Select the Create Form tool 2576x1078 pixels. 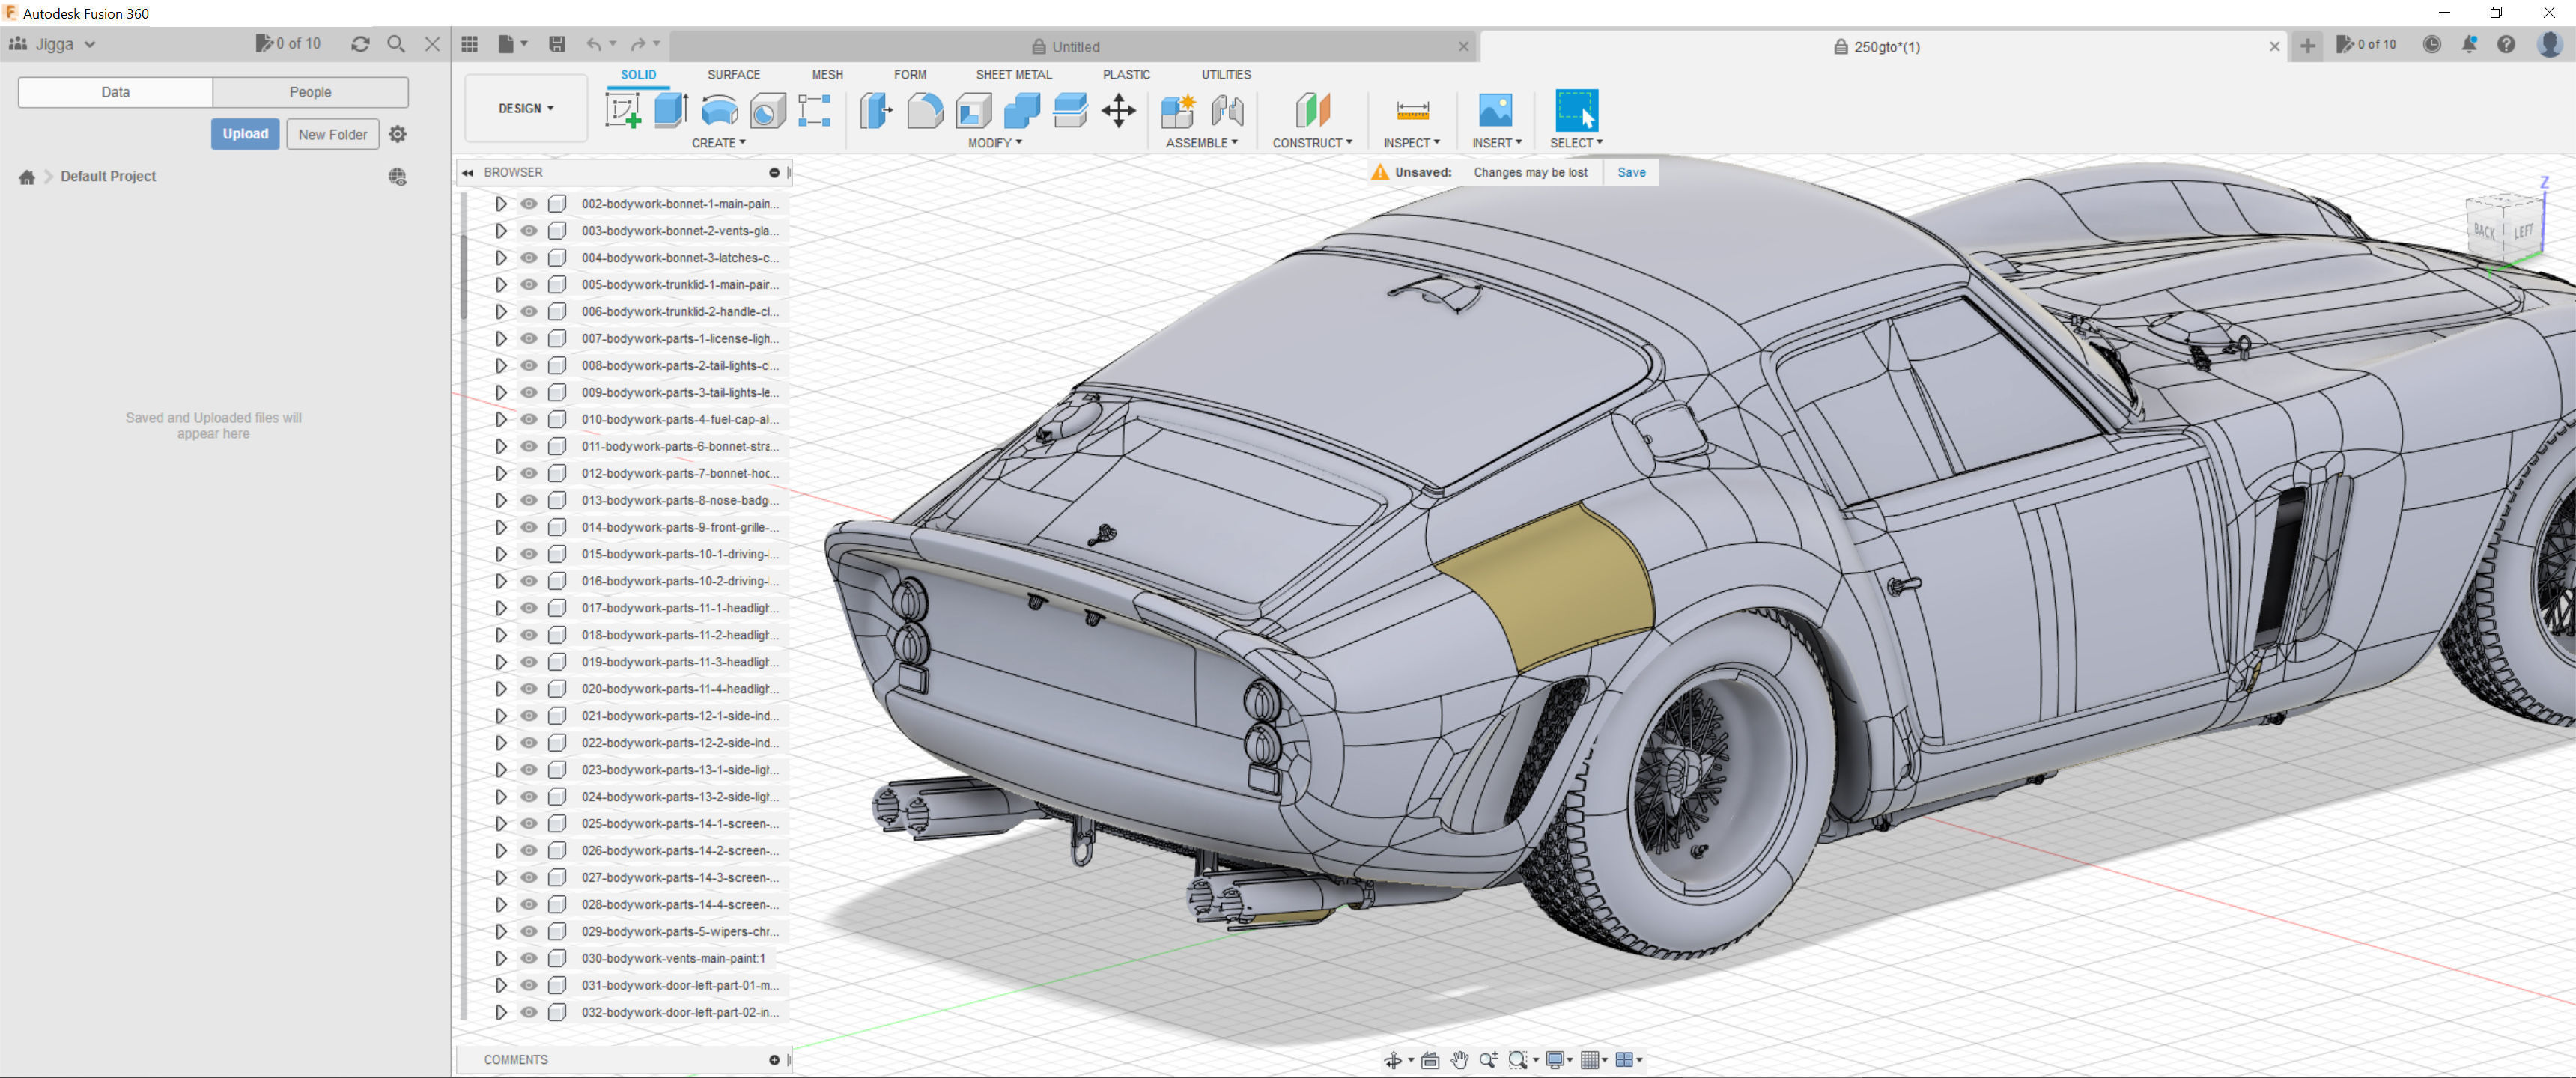click(x=815, y=110)
